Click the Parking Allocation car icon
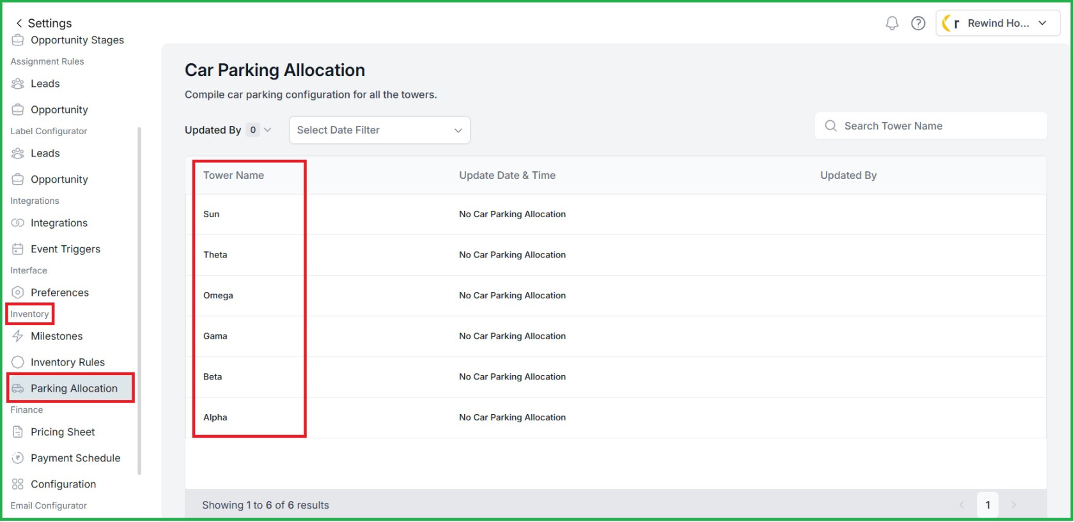Screen dimensions: 1074x522 pyautogui.click(x=18, y=388)
